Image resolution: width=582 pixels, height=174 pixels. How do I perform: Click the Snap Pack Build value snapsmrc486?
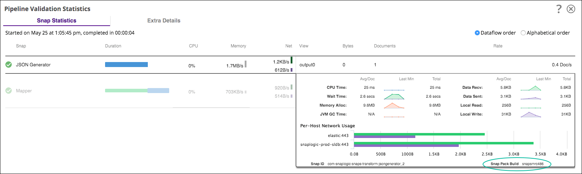click(533, 164)
